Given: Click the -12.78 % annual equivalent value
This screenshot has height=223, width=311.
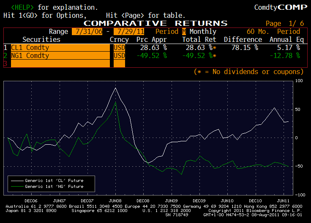Looking at the screenshot, I should [285, 55].
